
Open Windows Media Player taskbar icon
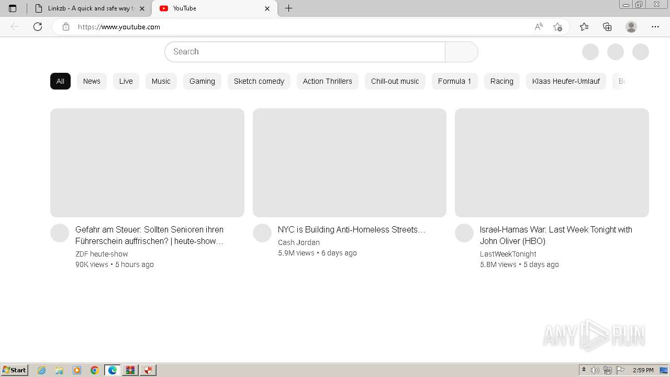click(x=77, y=370)
